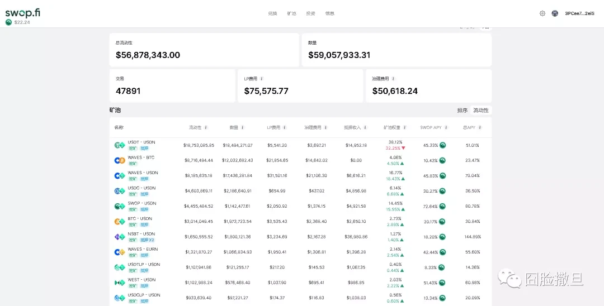Show info icon for 治理费用 summary card
This screenshot has width=604, height=306.
point(393,78)
